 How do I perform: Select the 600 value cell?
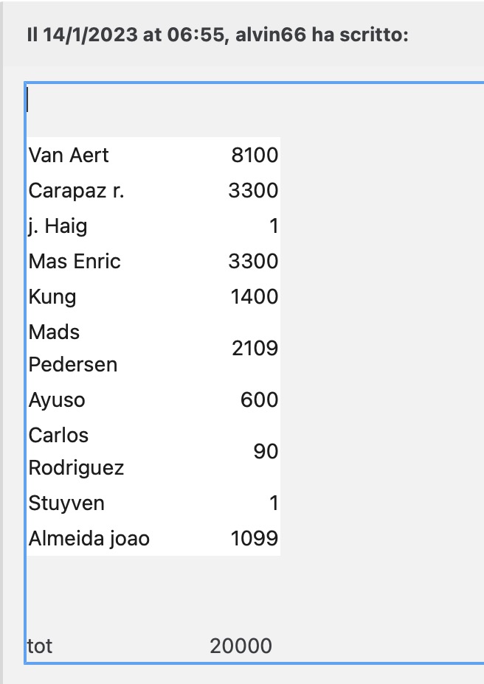pos(260,399)
